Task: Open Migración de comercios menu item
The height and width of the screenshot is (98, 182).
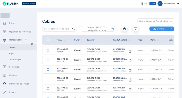Action: (x=20, y=32)
